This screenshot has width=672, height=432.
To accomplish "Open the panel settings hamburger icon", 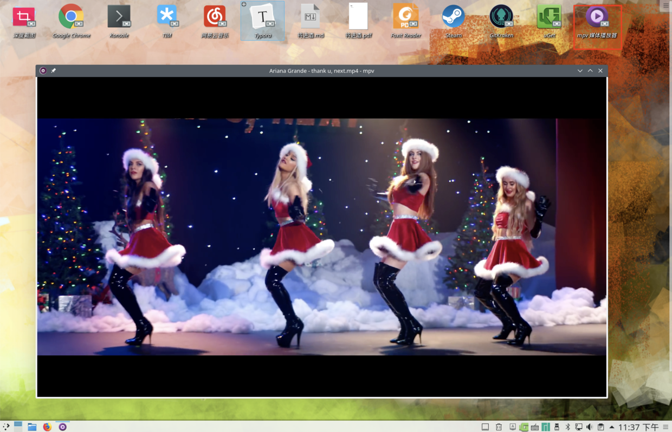I will tap(665, 427).
